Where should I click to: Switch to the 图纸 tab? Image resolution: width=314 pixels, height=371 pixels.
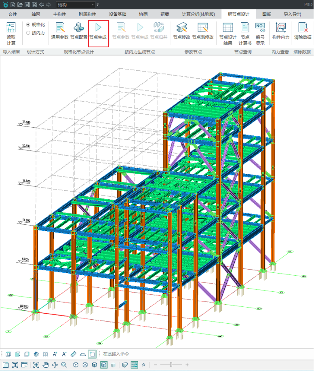266,14
